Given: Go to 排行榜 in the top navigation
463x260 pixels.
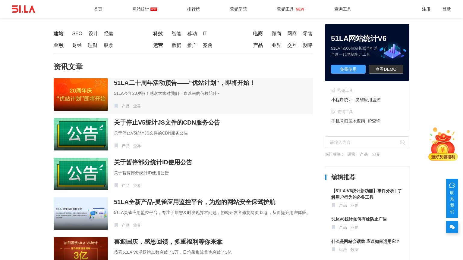Looking at the screenshot, I should (x=194, y=9).
